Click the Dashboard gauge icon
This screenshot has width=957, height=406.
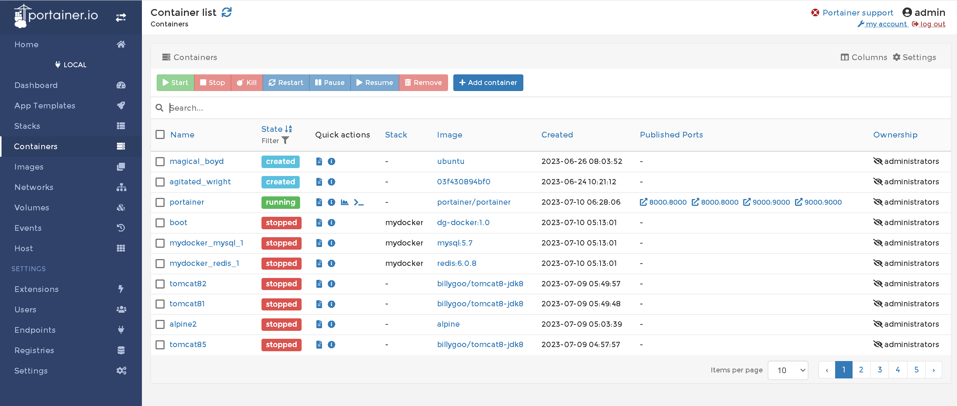(x=121, y=85)
